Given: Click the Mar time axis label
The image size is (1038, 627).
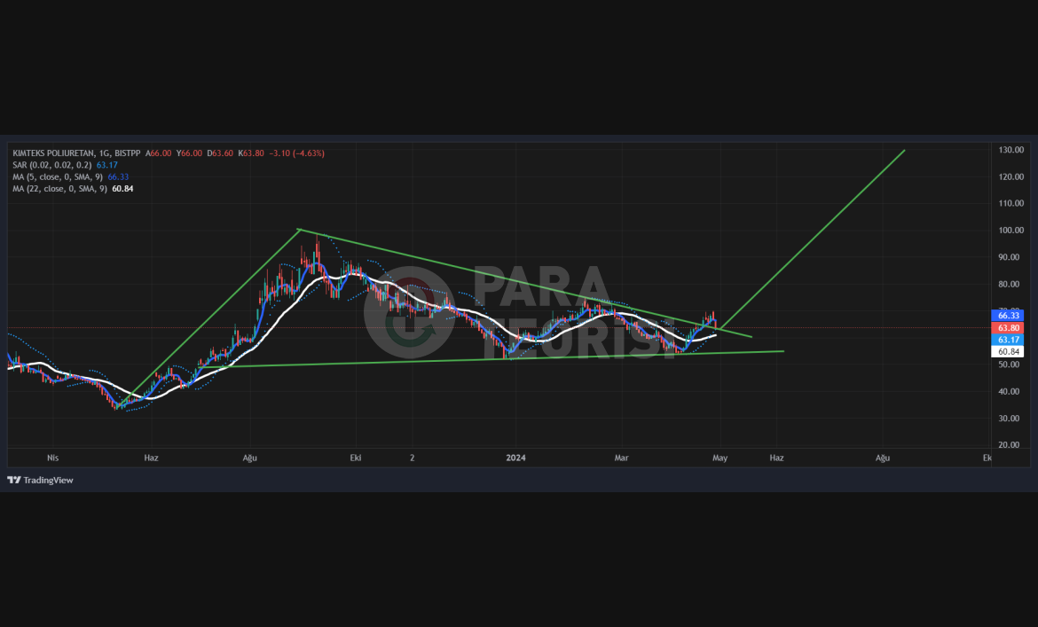Looking at the screenshot, I should 621,458.
